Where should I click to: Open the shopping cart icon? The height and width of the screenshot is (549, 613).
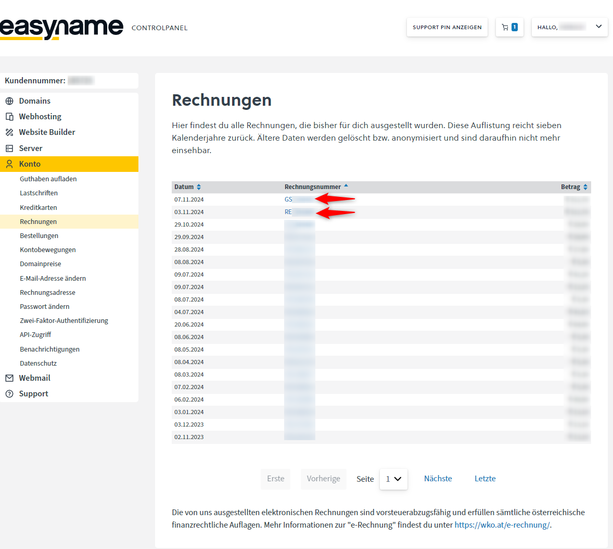[x=509, y=27]
